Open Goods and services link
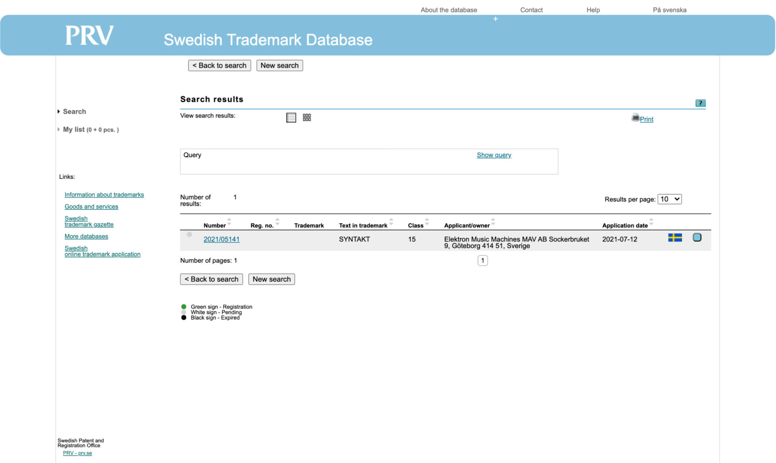 tap(91, 206)
